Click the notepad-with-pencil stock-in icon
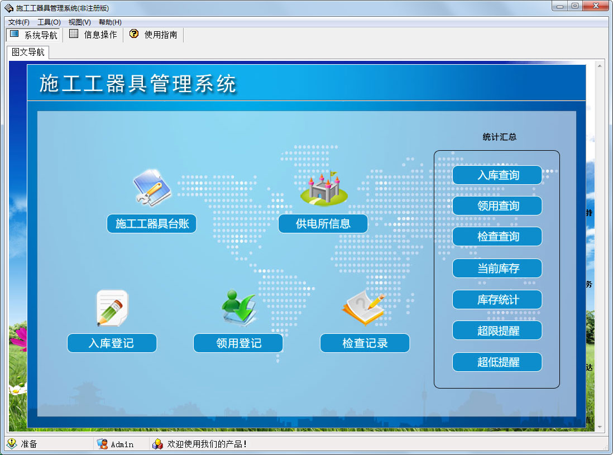 coord(112,308)
